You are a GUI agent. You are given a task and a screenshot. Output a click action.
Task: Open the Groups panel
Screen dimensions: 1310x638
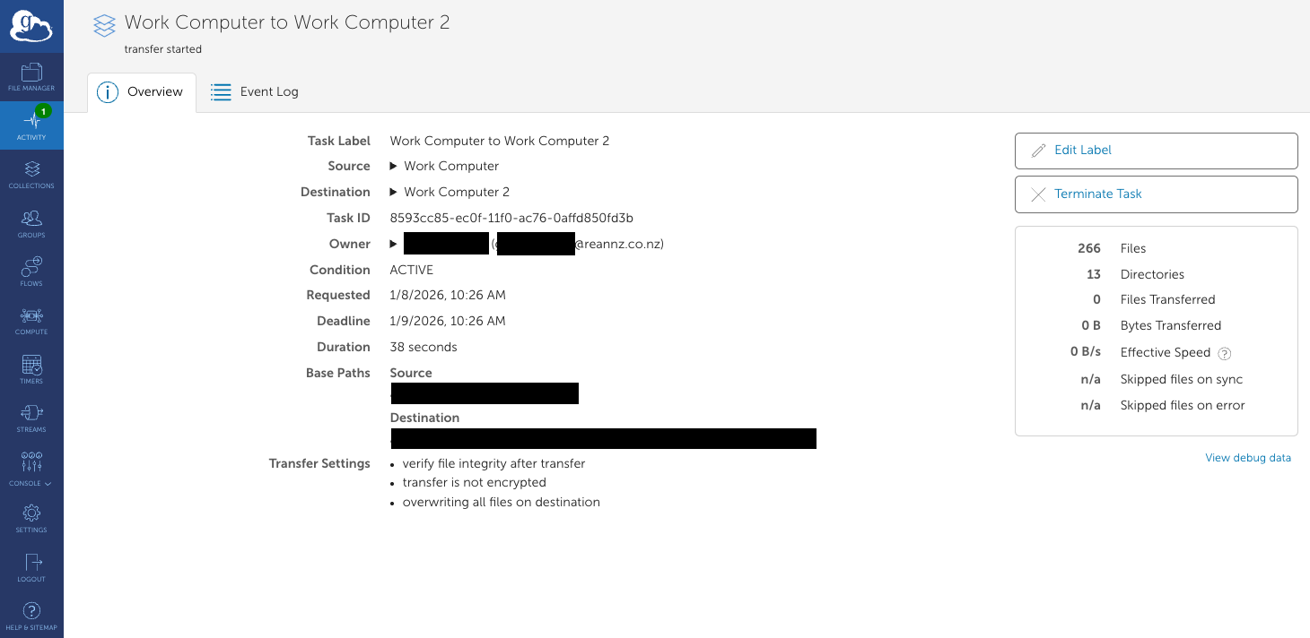tap(31, 222)
